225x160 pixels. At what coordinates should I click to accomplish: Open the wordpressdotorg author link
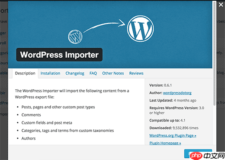pos(177,93)
